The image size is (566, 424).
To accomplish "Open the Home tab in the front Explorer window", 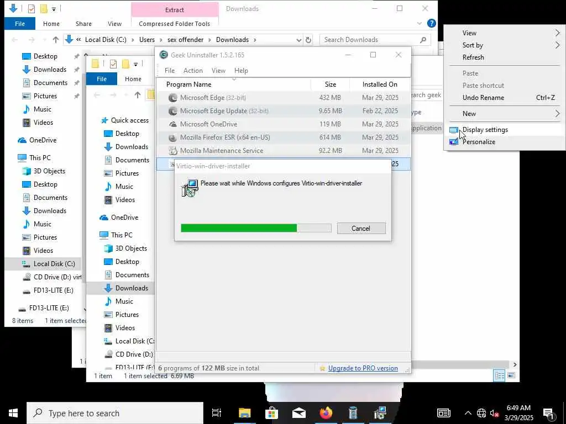I will 133,79.
